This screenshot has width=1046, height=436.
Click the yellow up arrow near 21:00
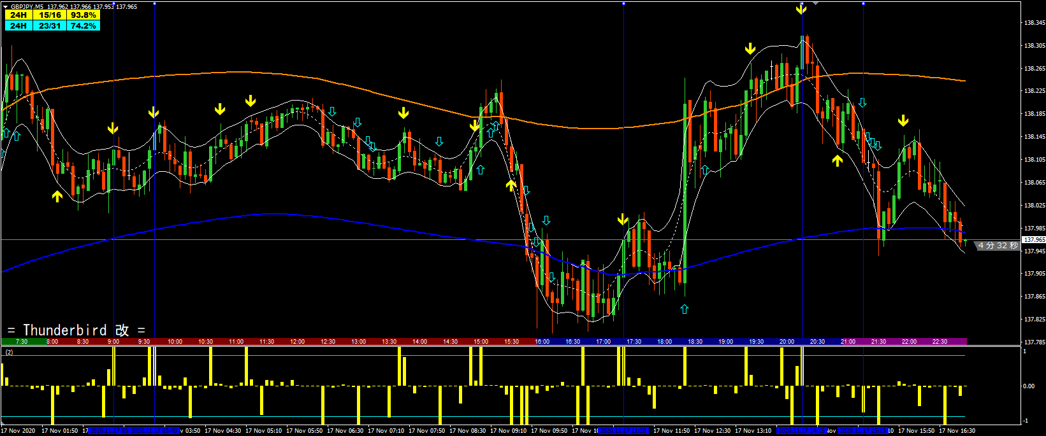pyautogui.click(x=838, y=160)
